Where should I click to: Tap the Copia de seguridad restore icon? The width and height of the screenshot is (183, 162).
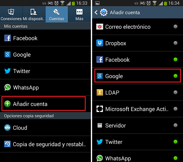click(x=7, y=144)
